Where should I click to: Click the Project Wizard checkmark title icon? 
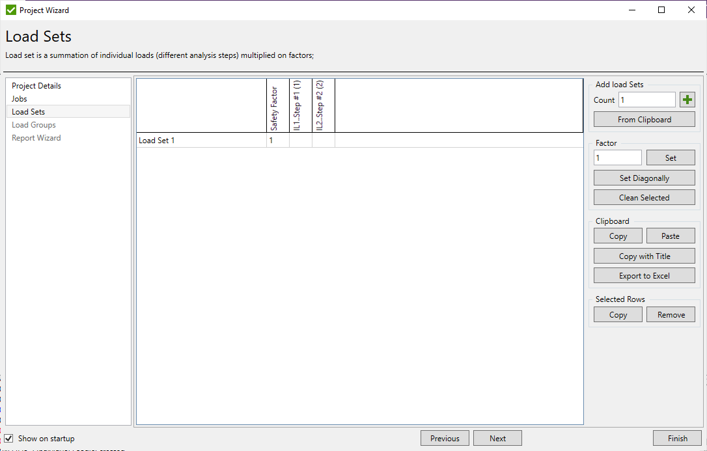pos(11,10)
